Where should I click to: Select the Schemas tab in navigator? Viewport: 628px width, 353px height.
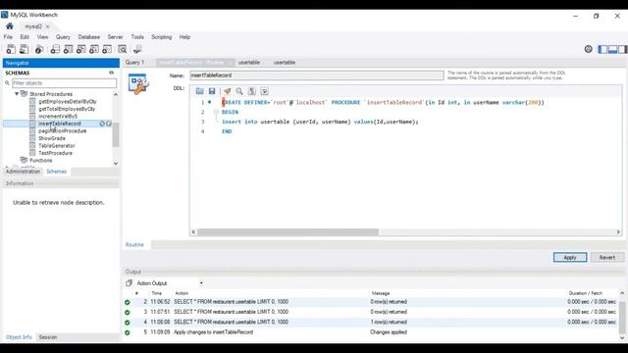tap(57, 172)
